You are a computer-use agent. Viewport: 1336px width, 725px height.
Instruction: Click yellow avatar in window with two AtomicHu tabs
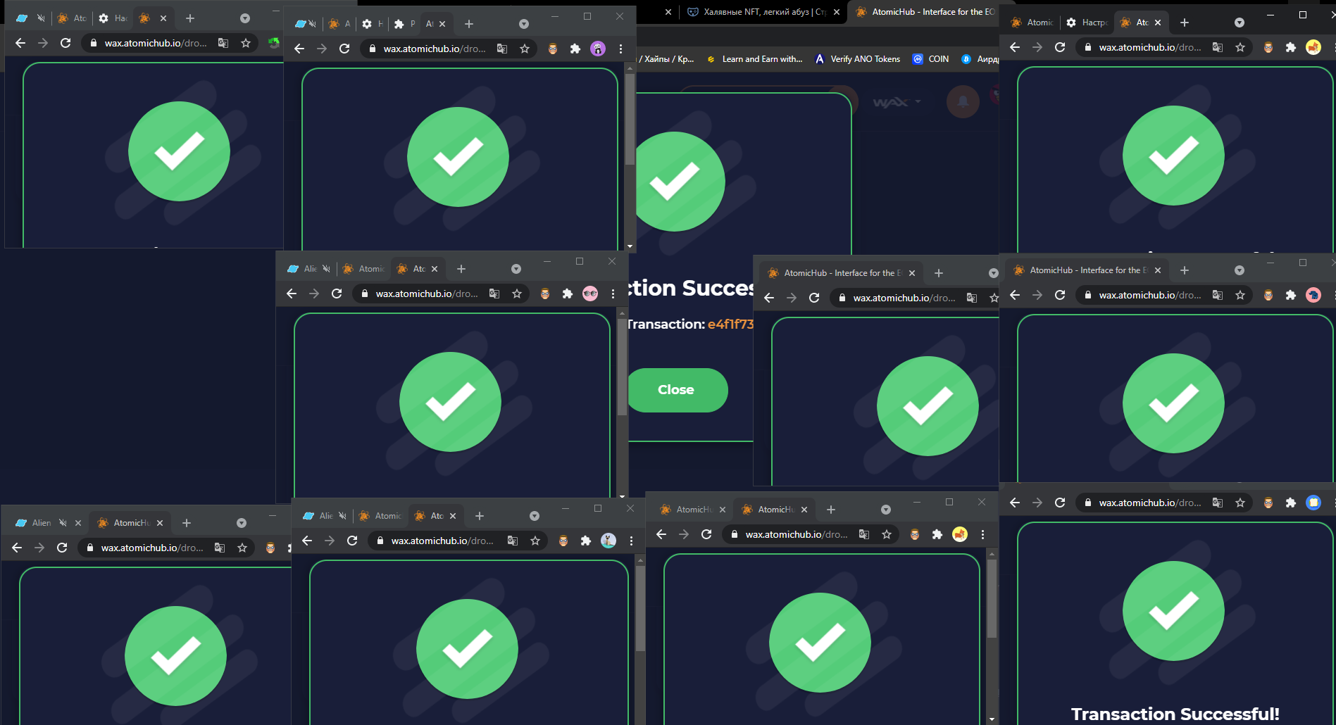960,534
